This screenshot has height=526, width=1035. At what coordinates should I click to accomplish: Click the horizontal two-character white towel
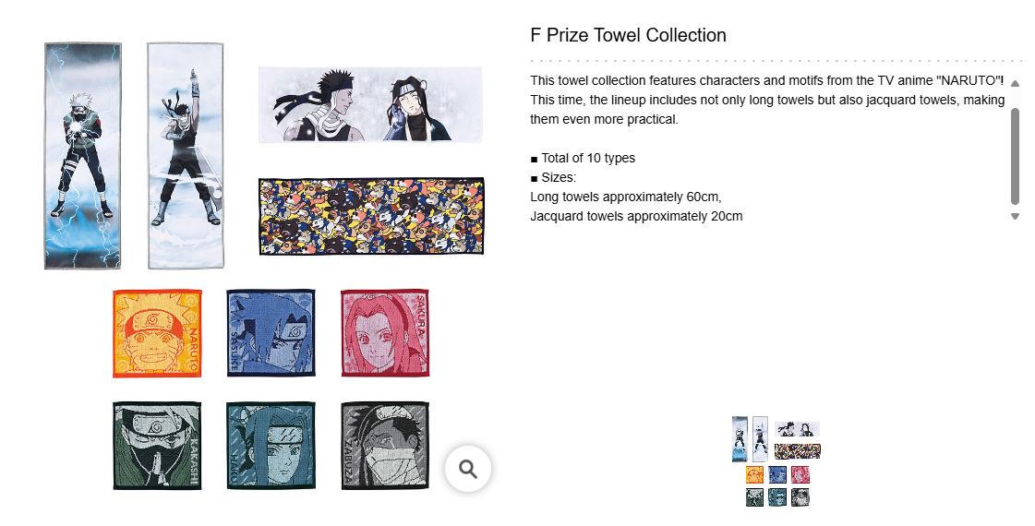coord(370,104)
